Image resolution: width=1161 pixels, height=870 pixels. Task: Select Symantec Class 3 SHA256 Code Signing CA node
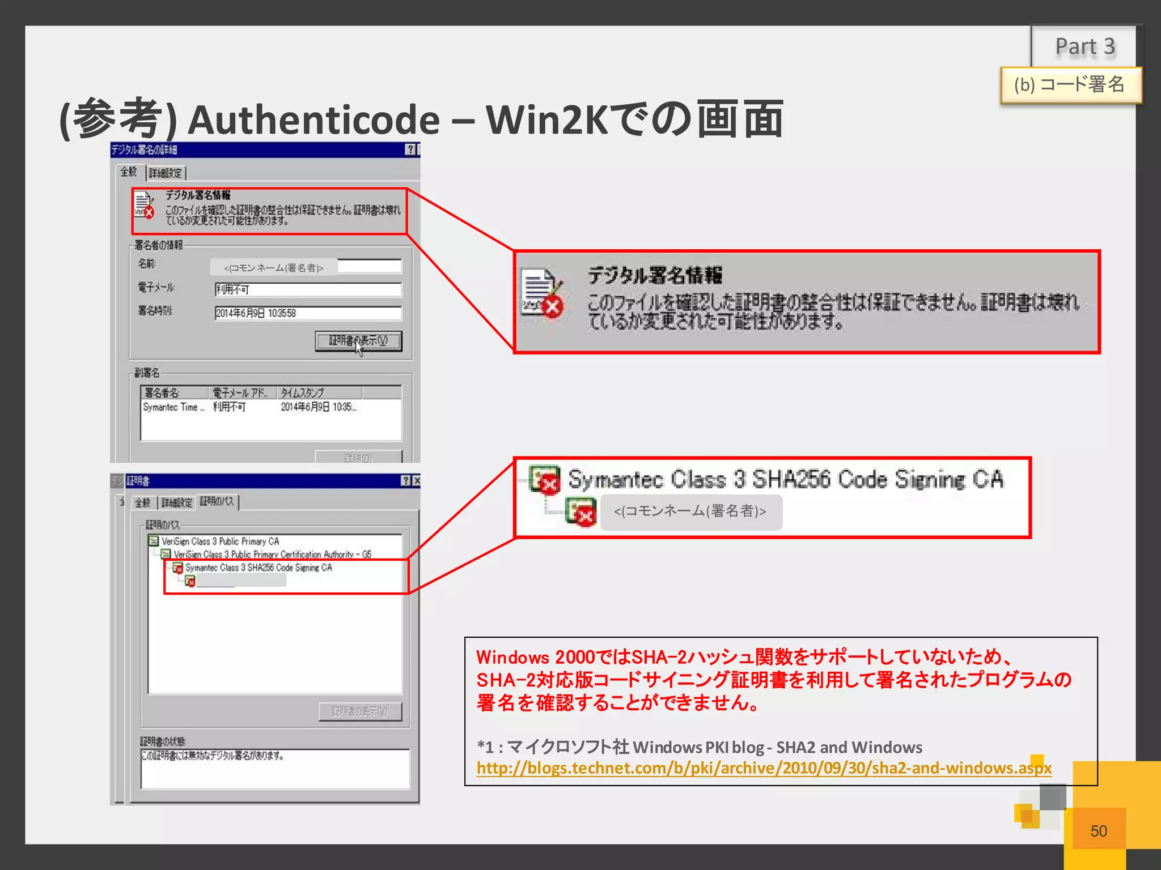pos(259,568)
